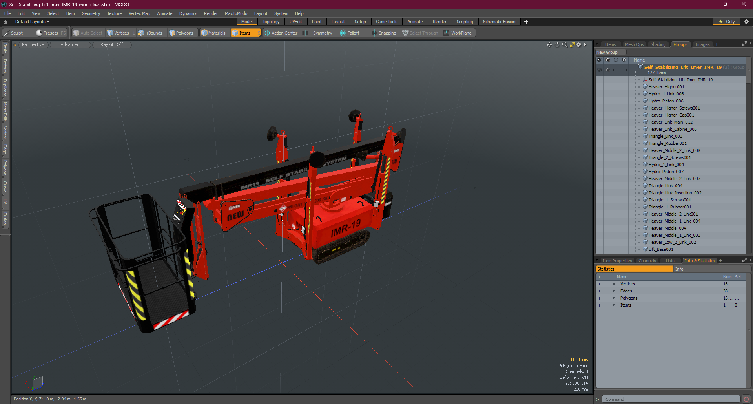This screenshot has height=404, width=753.
Task: Open the Vertex Map menu
Action: tap(139, 13)
